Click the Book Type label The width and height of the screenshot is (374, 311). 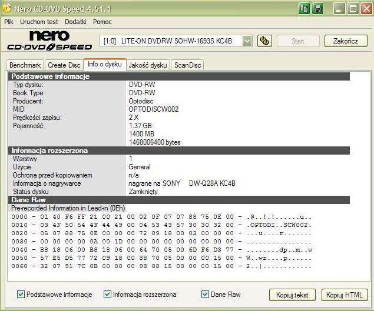pyautogui.click(x=28, y=93)
